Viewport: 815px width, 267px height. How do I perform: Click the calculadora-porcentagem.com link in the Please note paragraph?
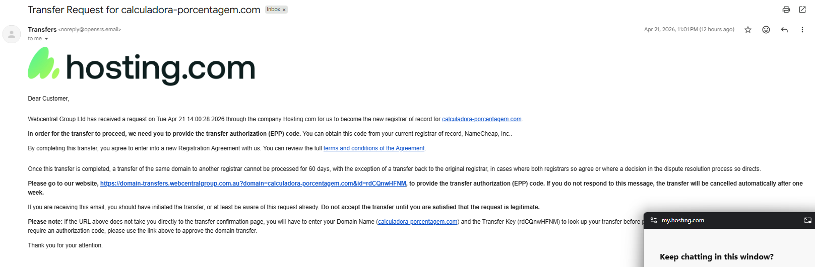click(x=418, y=222)
